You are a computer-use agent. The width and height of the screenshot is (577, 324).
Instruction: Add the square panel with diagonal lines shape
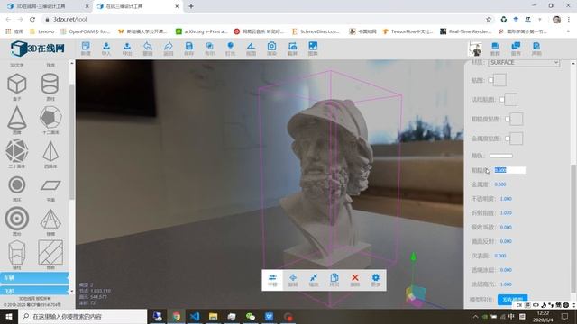pyautogui.click(x=50, y=252)
